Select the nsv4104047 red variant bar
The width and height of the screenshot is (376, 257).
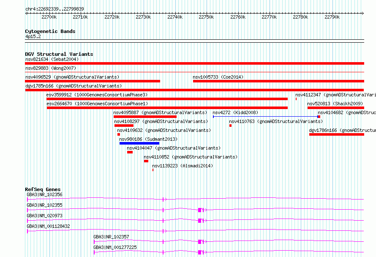(x=130, y=152)
